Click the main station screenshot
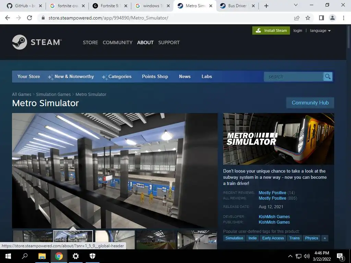This screenshot has width=351, height=263. pyautogui.click(x=114, y=171)
